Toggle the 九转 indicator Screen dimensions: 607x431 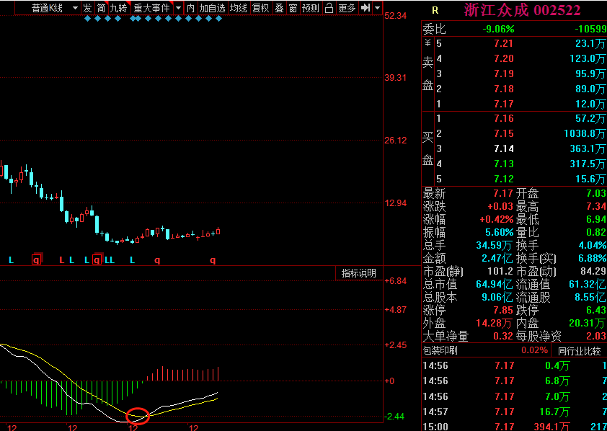[x=118, y=8]
